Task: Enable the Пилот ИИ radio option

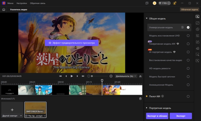Action: point(188,97)
